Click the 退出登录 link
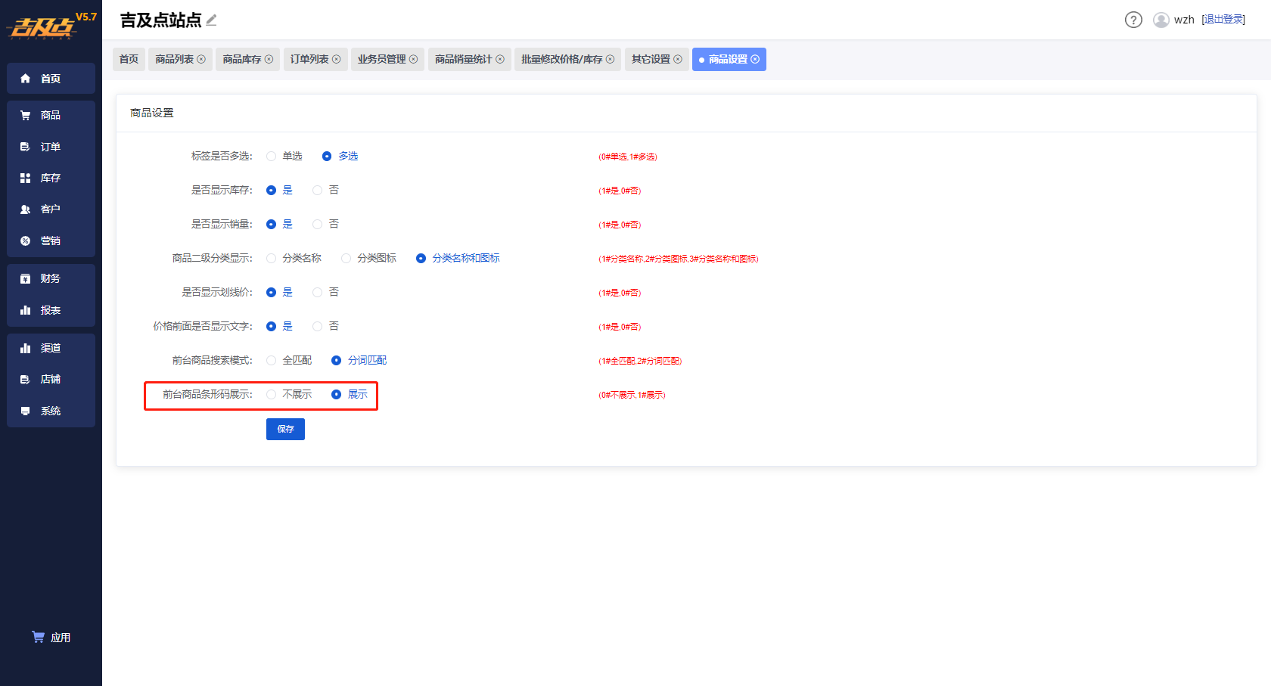Viewport: 1271px width, 686px height. tap(1223, 20)
